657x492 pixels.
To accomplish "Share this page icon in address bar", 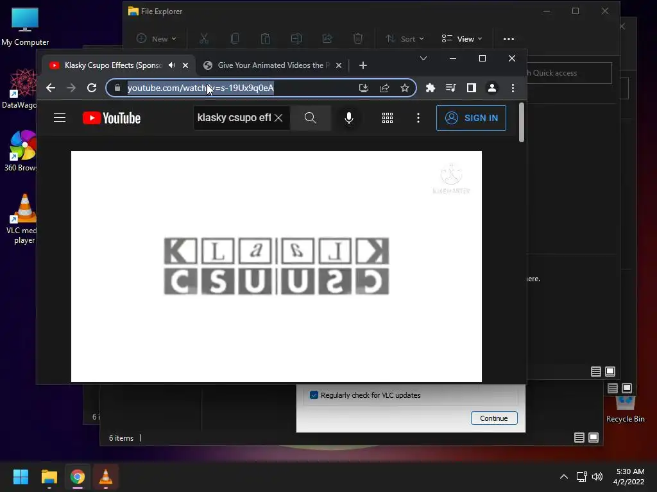I will pyautogui.click(x=384, y=88).
